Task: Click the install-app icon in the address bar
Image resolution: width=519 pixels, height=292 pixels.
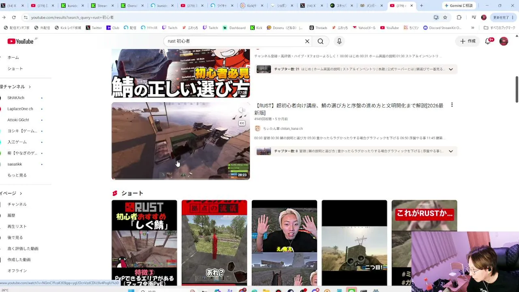Action: (436, 17)
